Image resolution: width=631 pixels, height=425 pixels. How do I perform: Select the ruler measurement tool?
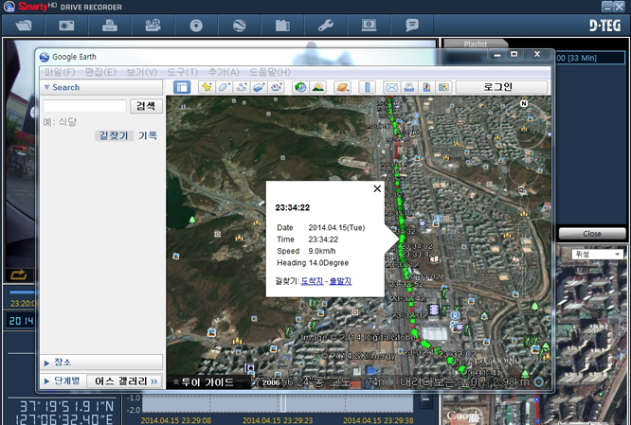coord(367,87)
